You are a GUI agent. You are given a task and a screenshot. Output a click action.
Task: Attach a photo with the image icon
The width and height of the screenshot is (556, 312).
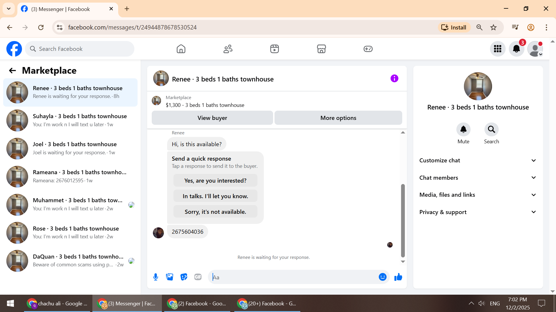pyautogui.click(x=170, y=277)
